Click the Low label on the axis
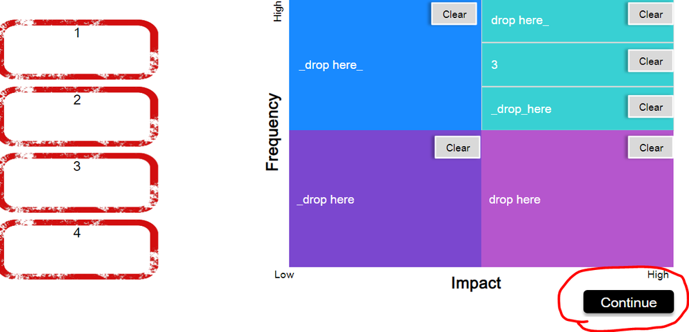 [x=284, y=275]
